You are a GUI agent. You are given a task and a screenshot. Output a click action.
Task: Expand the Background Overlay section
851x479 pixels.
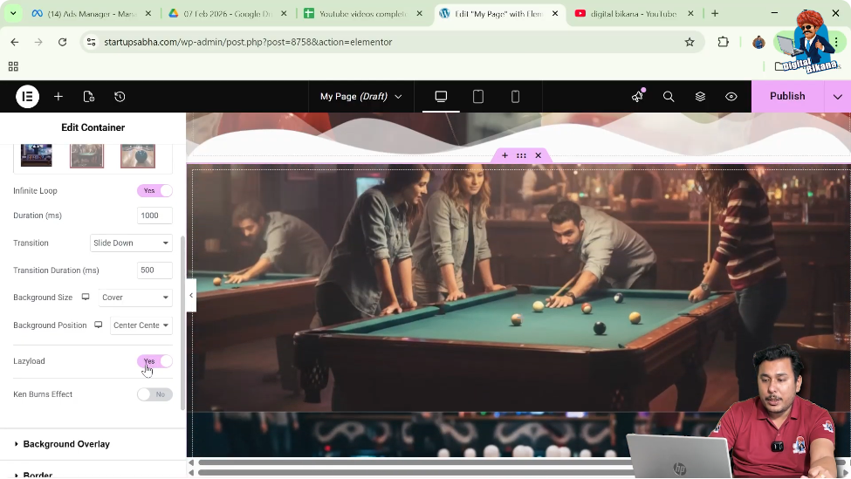click(x=66, y=444)
